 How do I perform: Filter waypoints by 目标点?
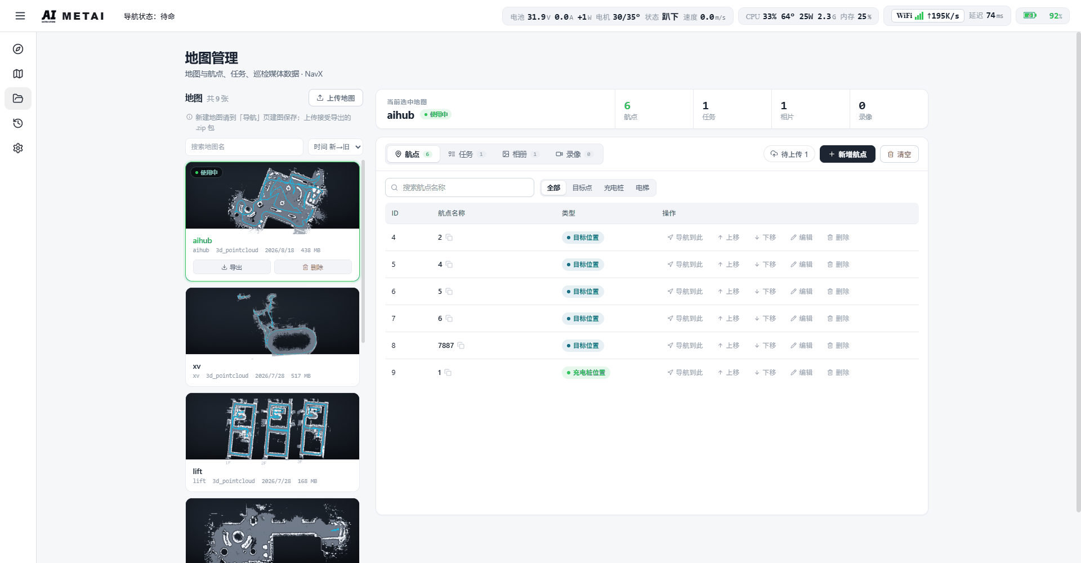[582, 188]
